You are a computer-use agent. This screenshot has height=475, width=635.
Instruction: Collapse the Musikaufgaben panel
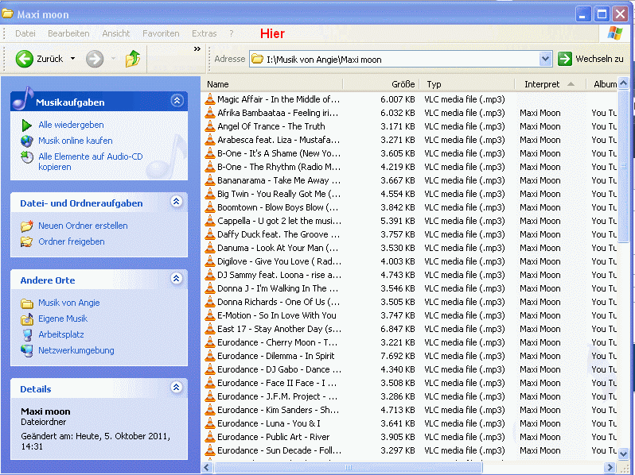pos(177,101)
